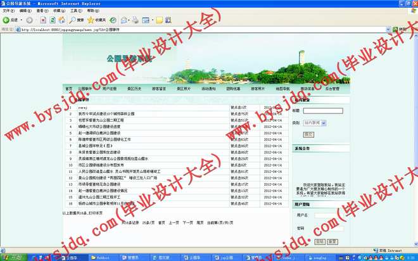Screen dimensions: 418x261
Task: Open the 收藏(A) menu
Action: tap(58, 11)
